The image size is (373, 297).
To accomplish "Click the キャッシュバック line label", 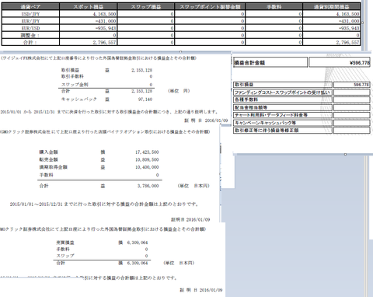I will [x=79, y=100].
